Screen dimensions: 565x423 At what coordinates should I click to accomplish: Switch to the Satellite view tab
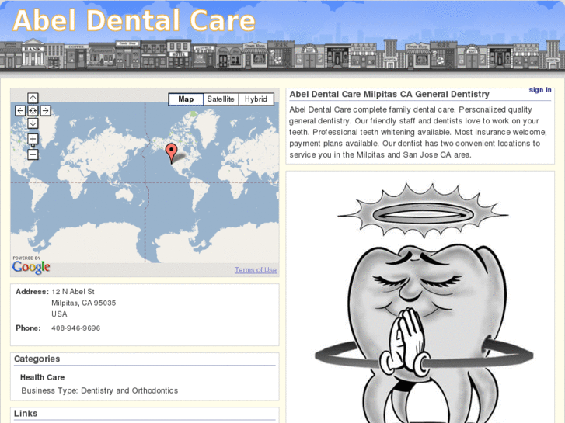coord(221,99)
